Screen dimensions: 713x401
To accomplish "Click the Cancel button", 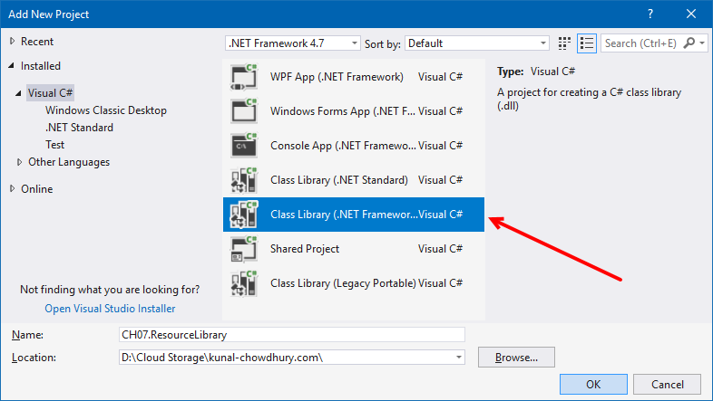I will point(667,384).
